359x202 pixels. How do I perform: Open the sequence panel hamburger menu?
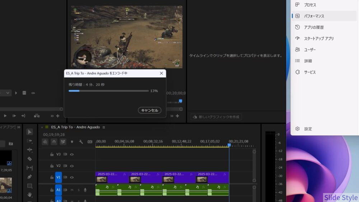[x=104, y=127]
